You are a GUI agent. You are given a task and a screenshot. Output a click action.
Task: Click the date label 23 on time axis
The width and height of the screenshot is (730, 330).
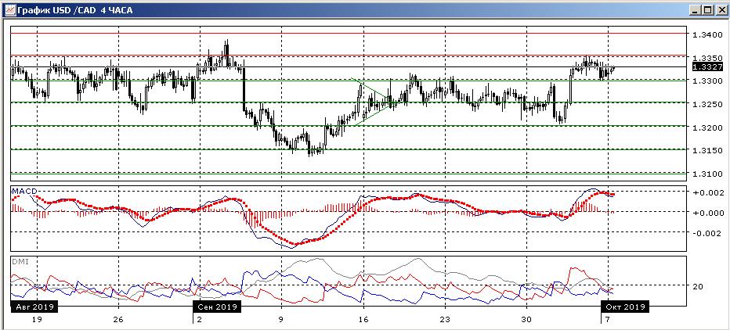tap(444, 320)
